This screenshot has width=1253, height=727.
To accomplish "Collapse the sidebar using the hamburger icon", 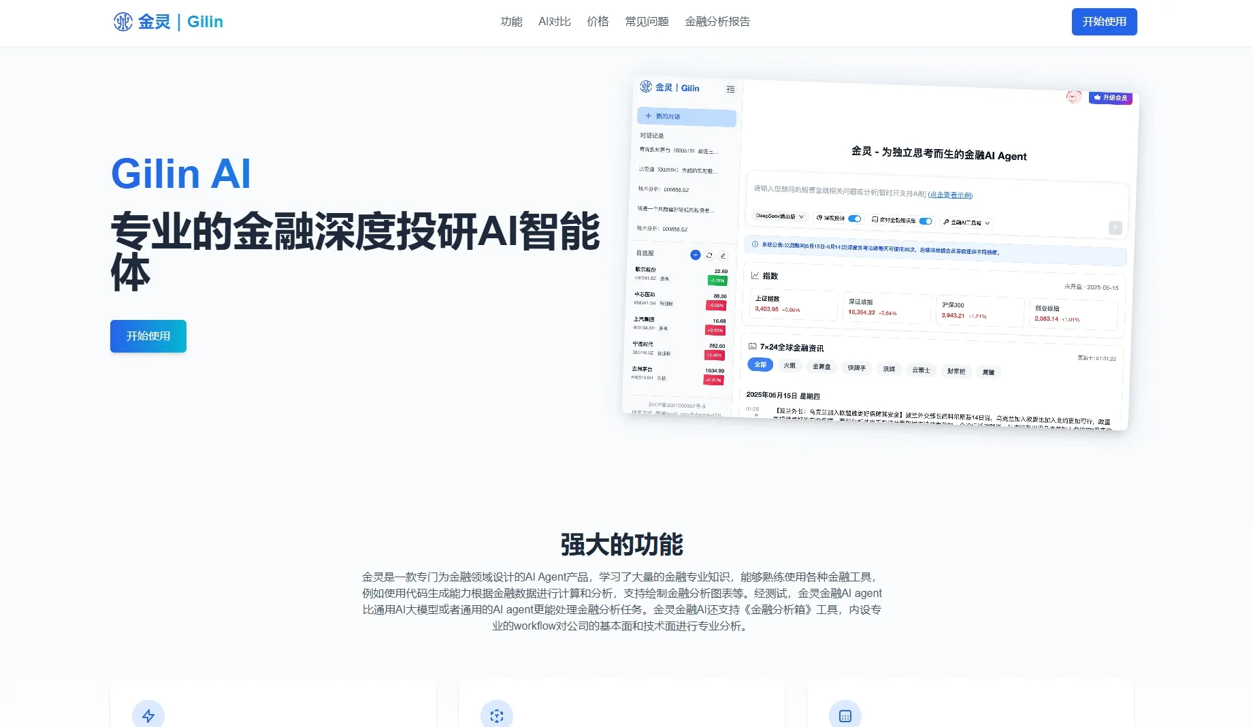I will click(730, 90).
